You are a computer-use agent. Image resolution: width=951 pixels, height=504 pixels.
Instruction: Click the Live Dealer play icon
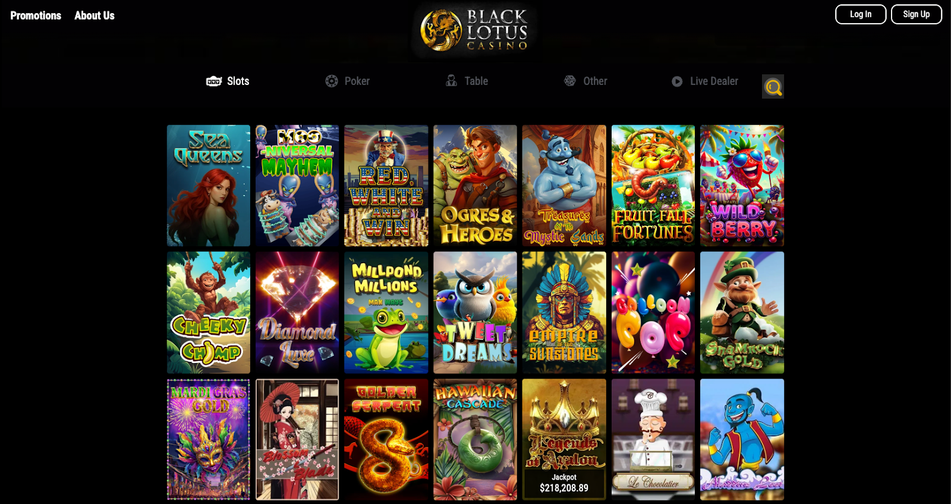[677, 81]
